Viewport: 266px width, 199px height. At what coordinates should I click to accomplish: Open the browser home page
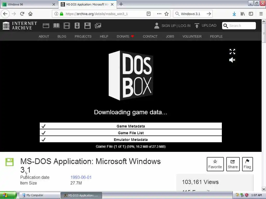[30, 14]
